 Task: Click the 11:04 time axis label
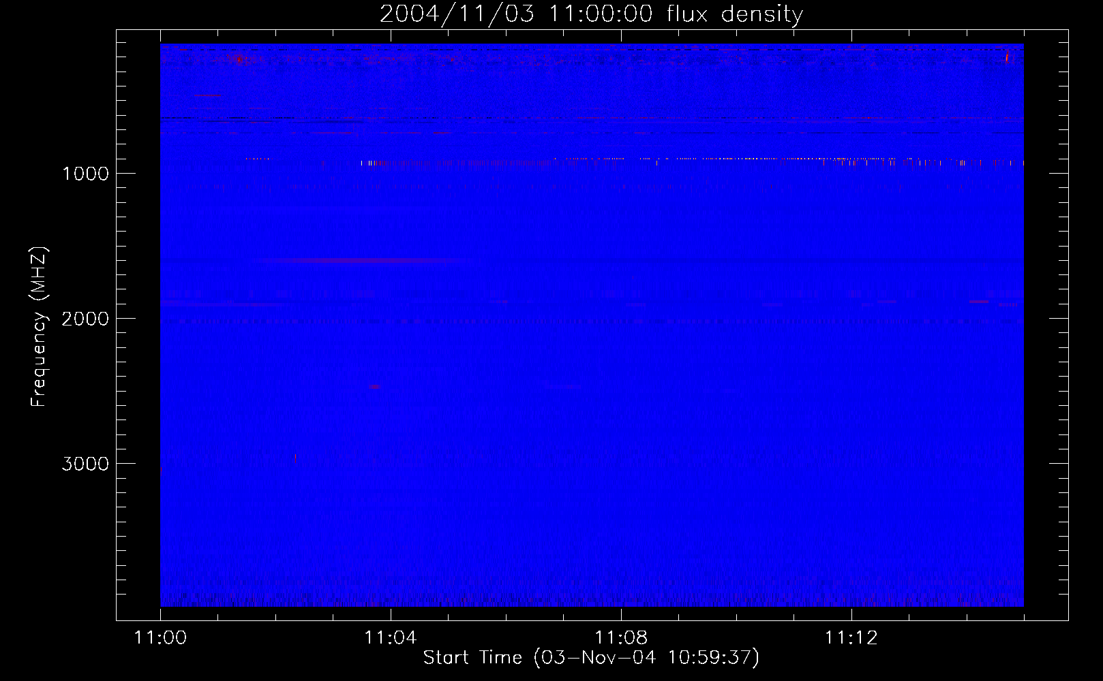(391, 638)
